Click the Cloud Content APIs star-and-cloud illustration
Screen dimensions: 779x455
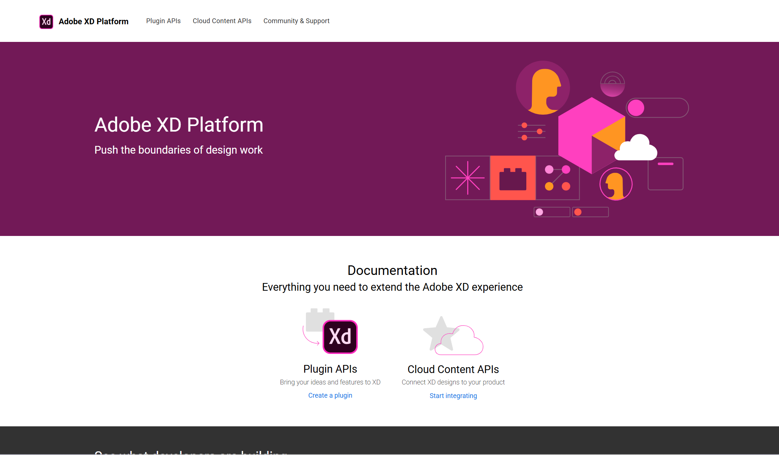(x=453, y=336)
